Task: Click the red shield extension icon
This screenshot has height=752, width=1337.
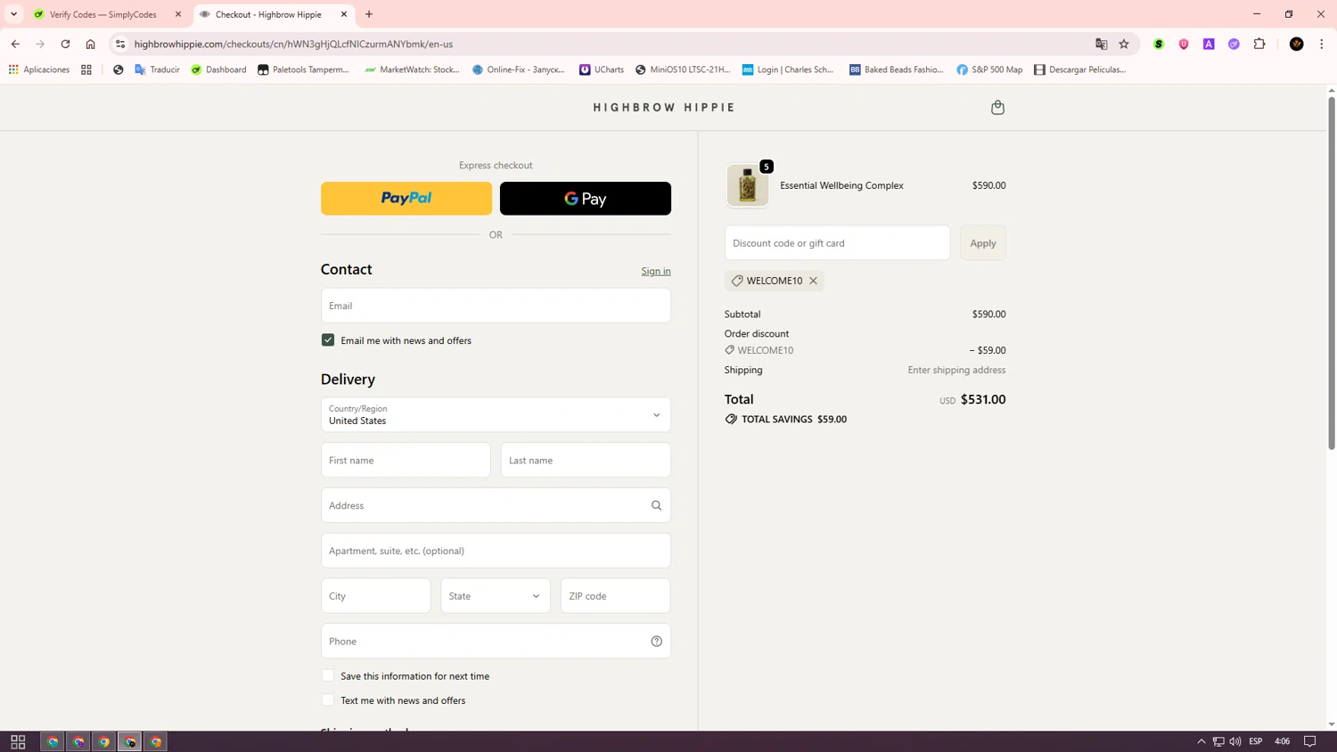Action: pos(1184,44)
